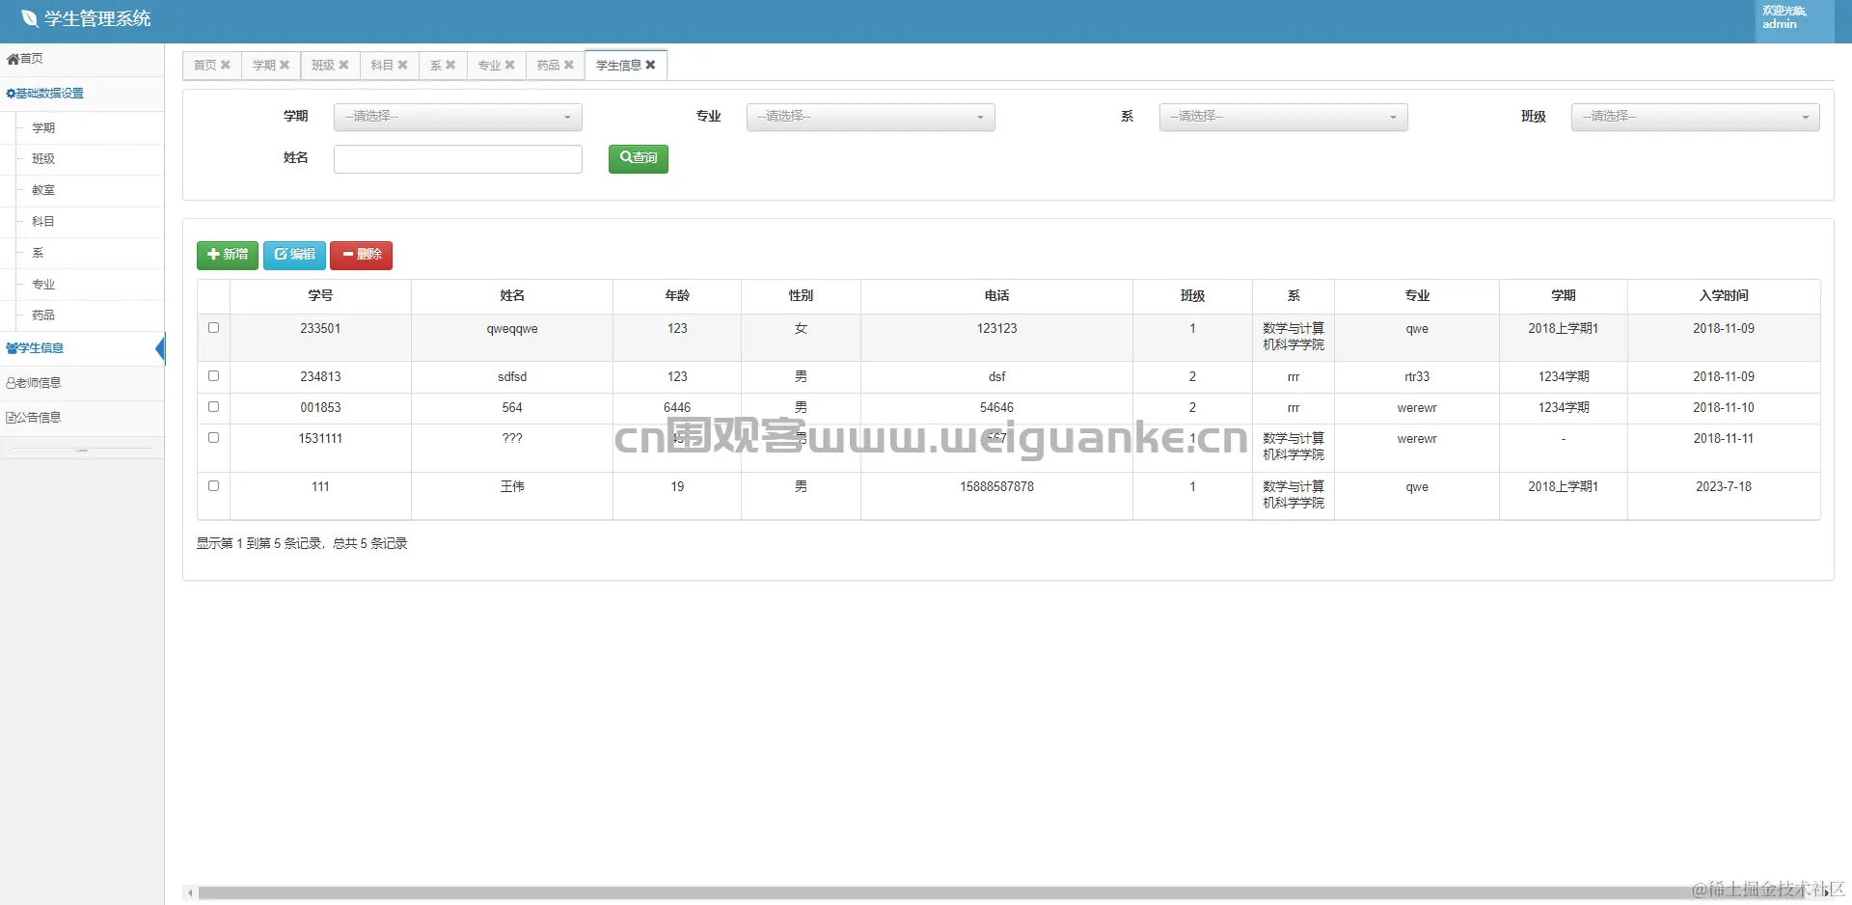Click the 专业 cell rtr33

click(x=1417, y=377)
